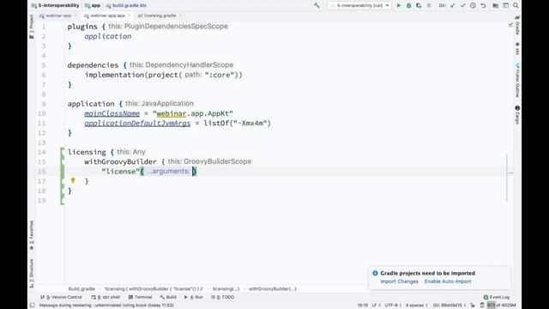
Task: Change the 4 spaces indent setting
Action: click(417, 306)
